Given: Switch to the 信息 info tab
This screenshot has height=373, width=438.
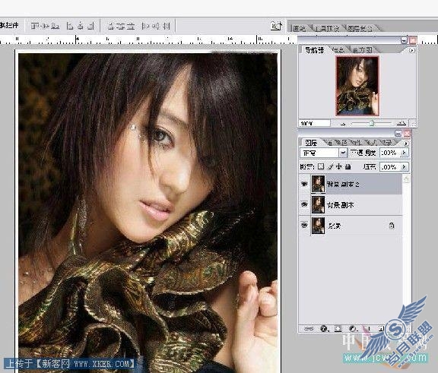Looking at the screenshot, I should tap(338, 50).
